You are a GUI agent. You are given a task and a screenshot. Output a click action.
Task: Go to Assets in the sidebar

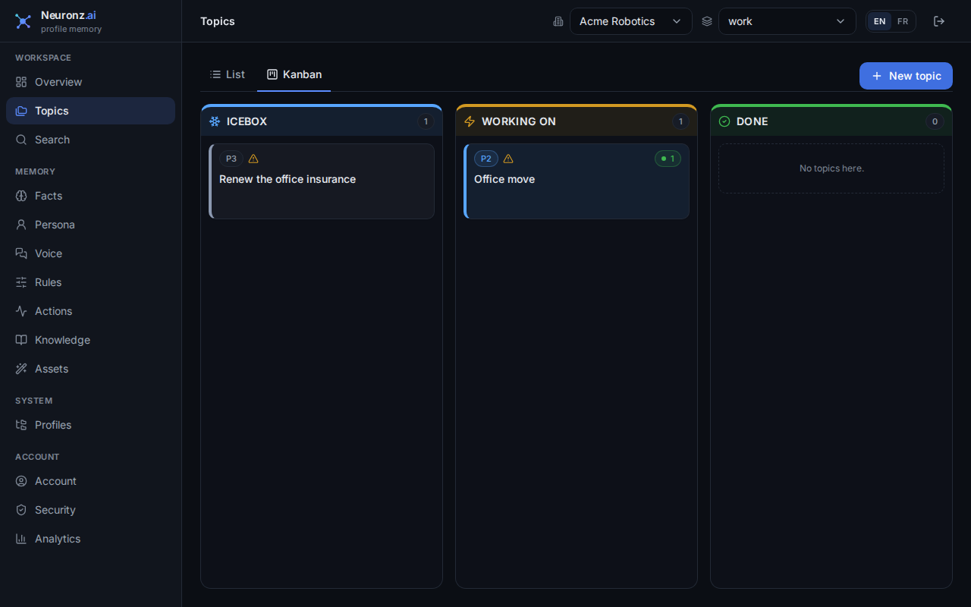(90, 369)
